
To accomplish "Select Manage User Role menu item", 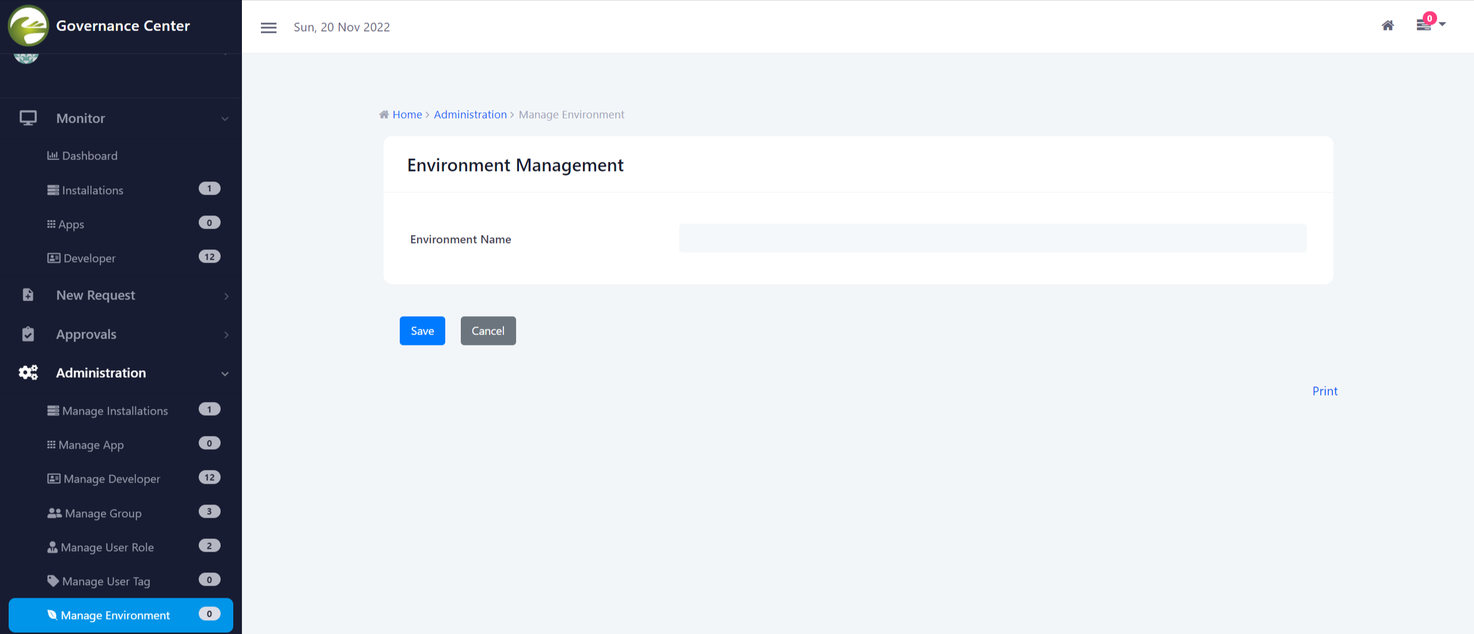I will click(x=107, y=547).
